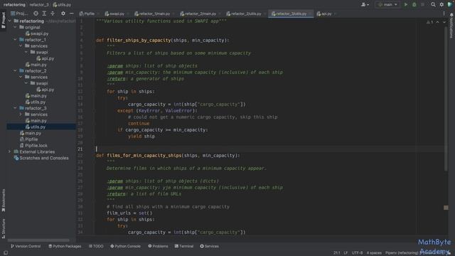Click line-column indicator 21:1 in status bar

click(x=336, y=253)
